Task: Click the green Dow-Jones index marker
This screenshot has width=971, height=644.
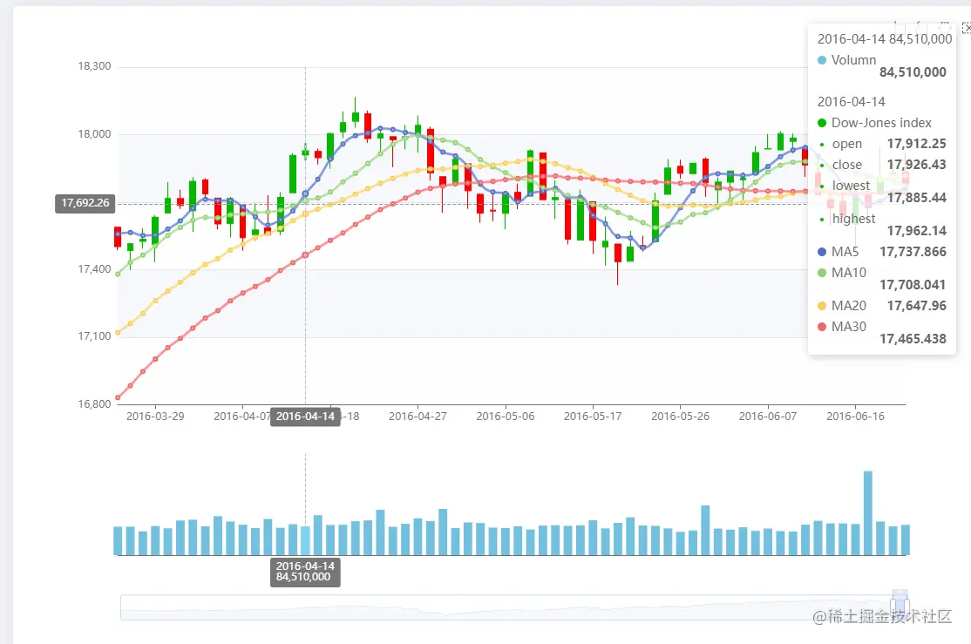Action: 822,123
